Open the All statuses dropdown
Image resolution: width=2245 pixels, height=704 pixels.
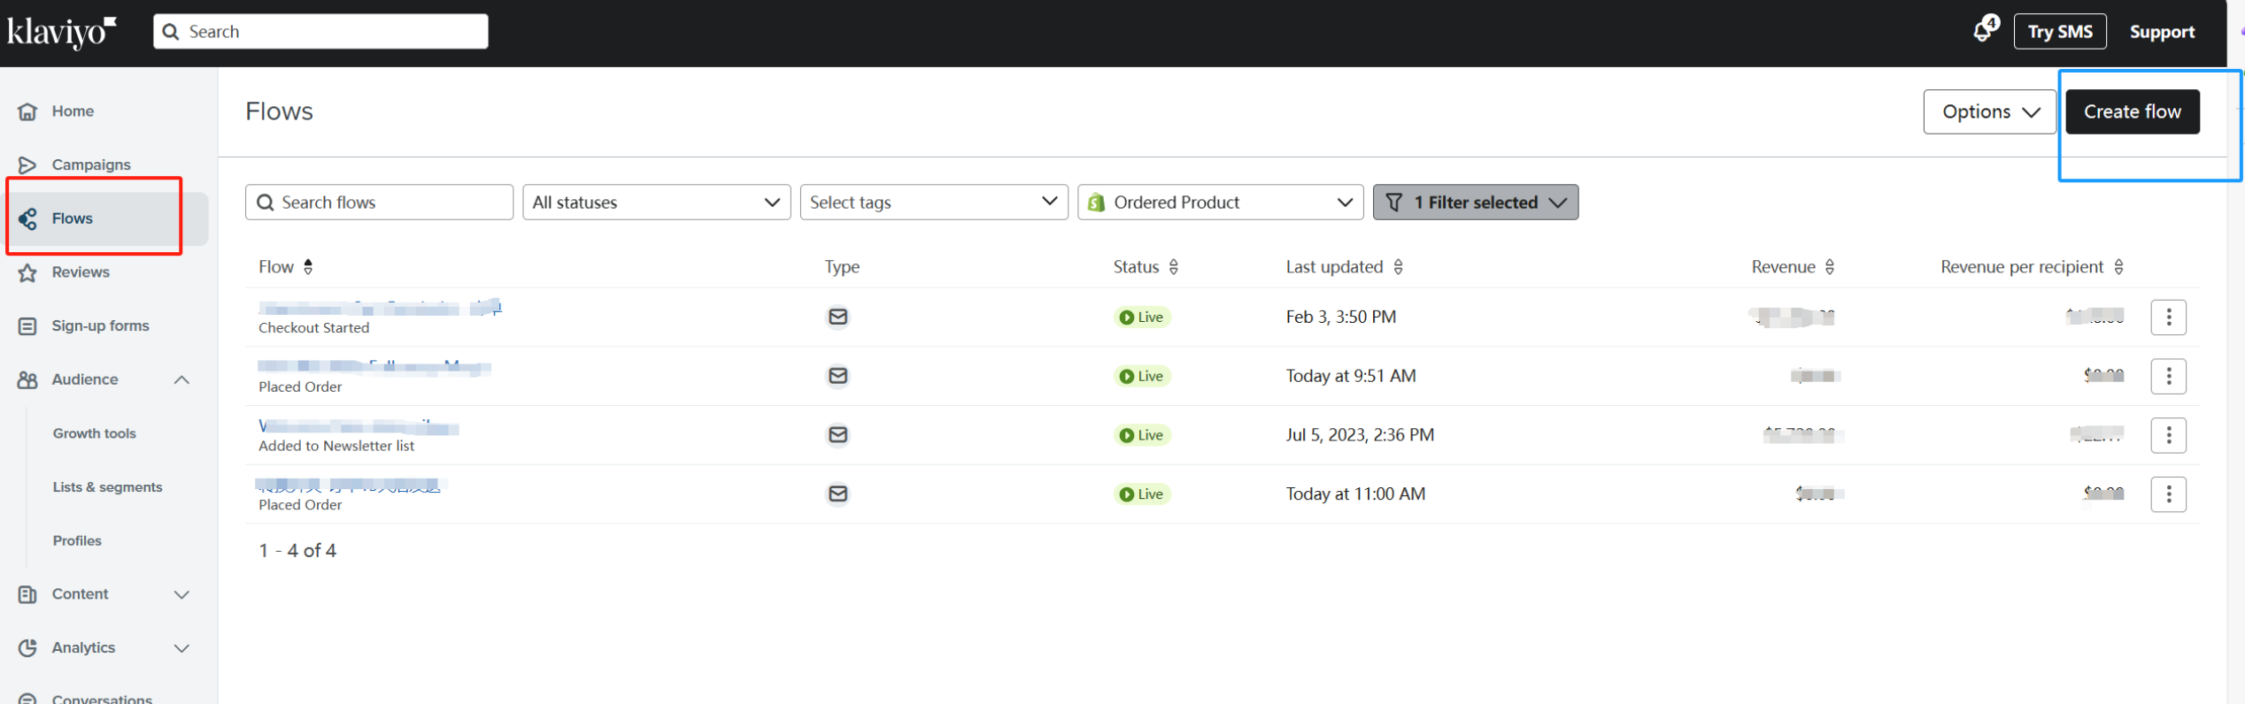(x=656, y=203)
